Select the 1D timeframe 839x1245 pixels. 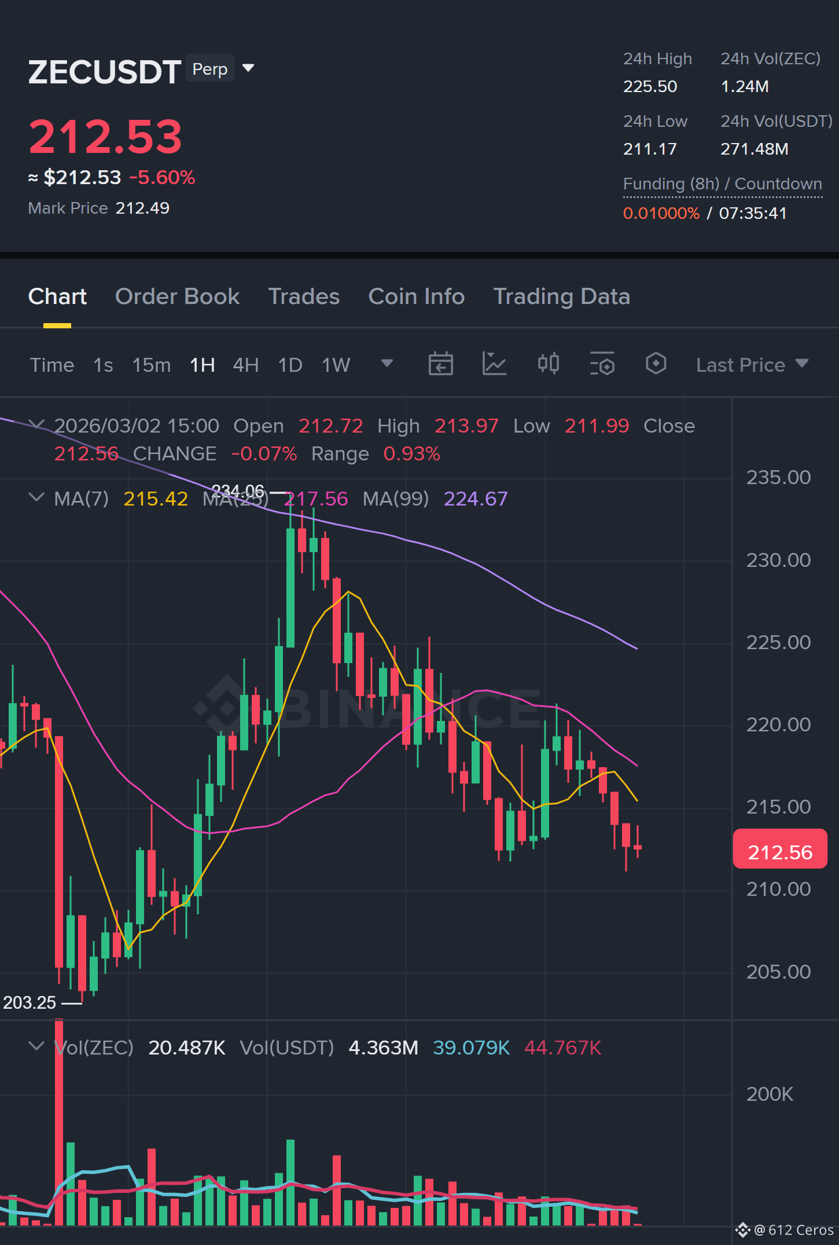290,365
